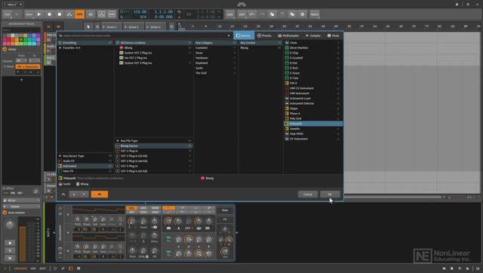The height and width of the screenshot is (273, 483).
Task: Select My VST 2 Plug-ins location
Action: point(154,58)
